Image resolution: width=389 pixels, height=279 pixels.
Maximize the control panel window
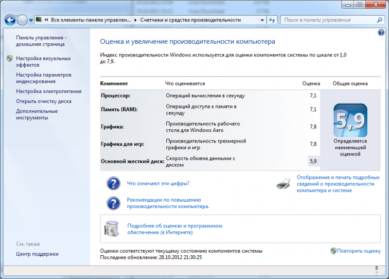pos(359,4)
